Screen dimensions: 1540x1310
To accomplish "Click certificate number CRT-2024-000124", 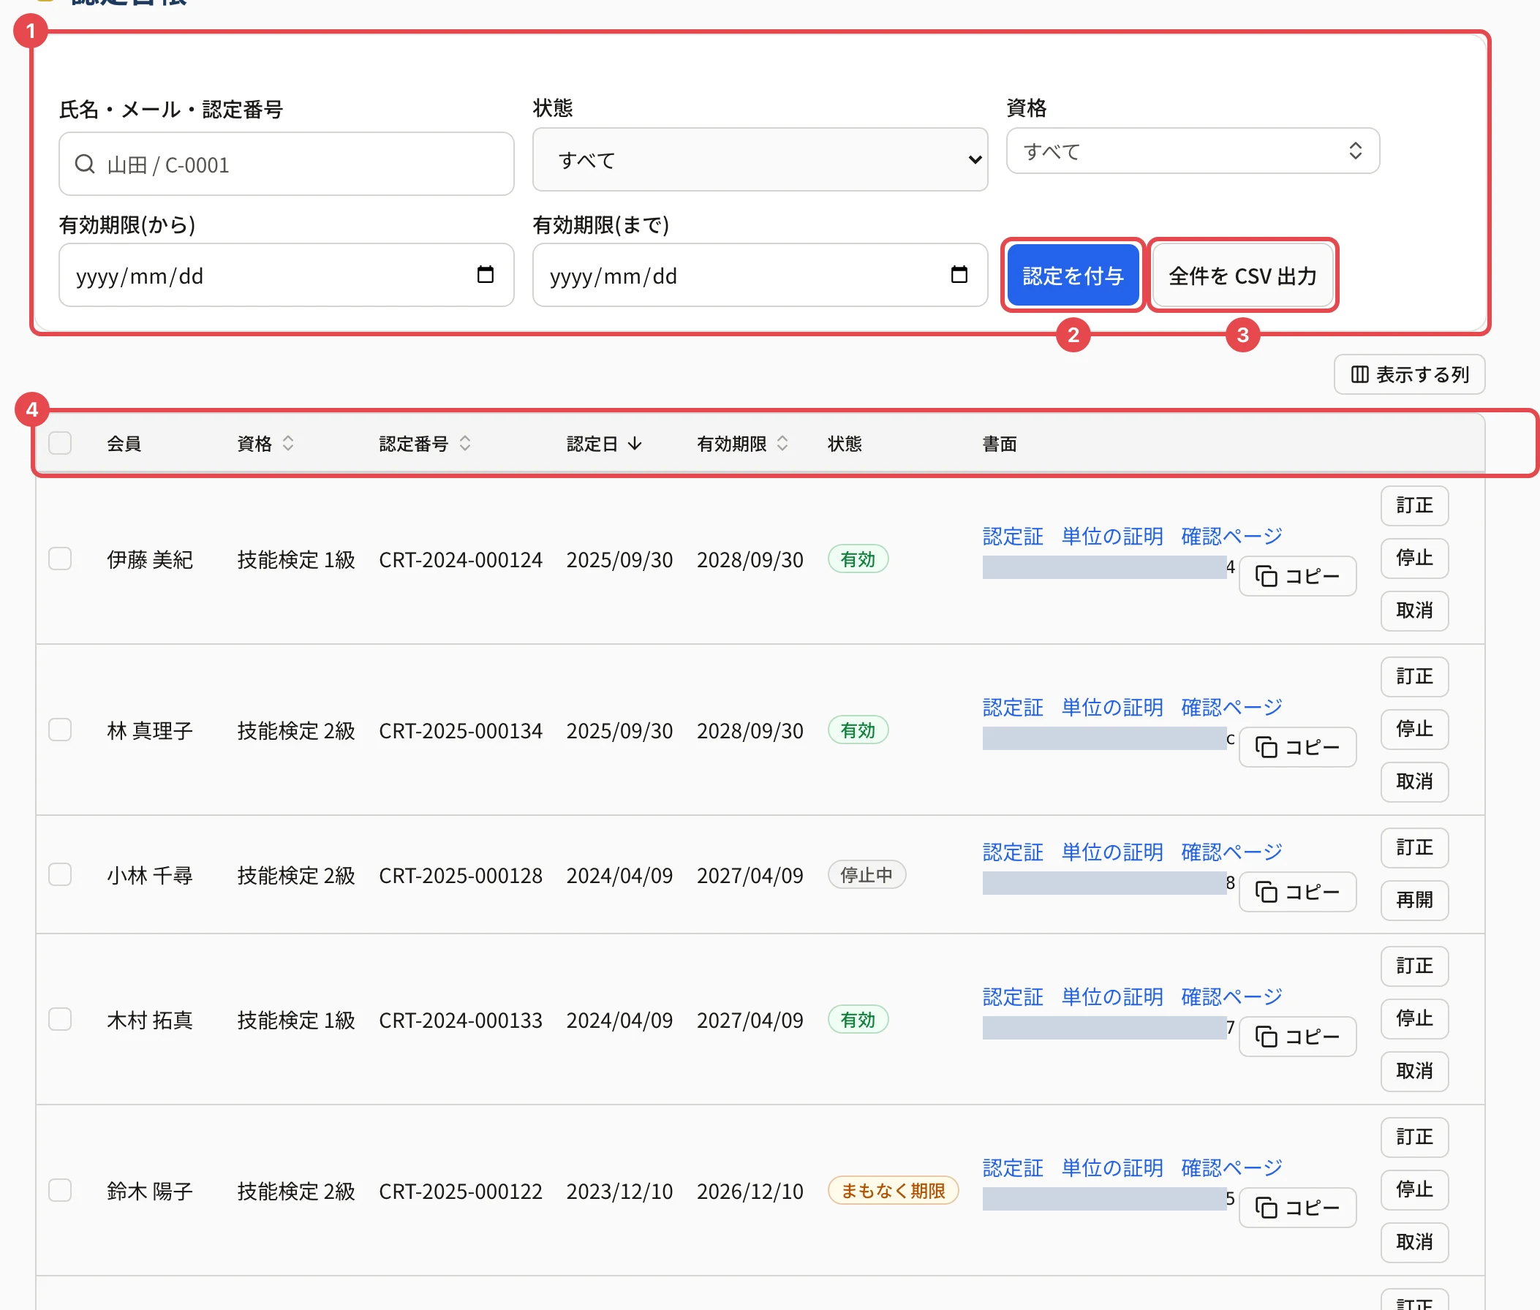I will 461,559.
